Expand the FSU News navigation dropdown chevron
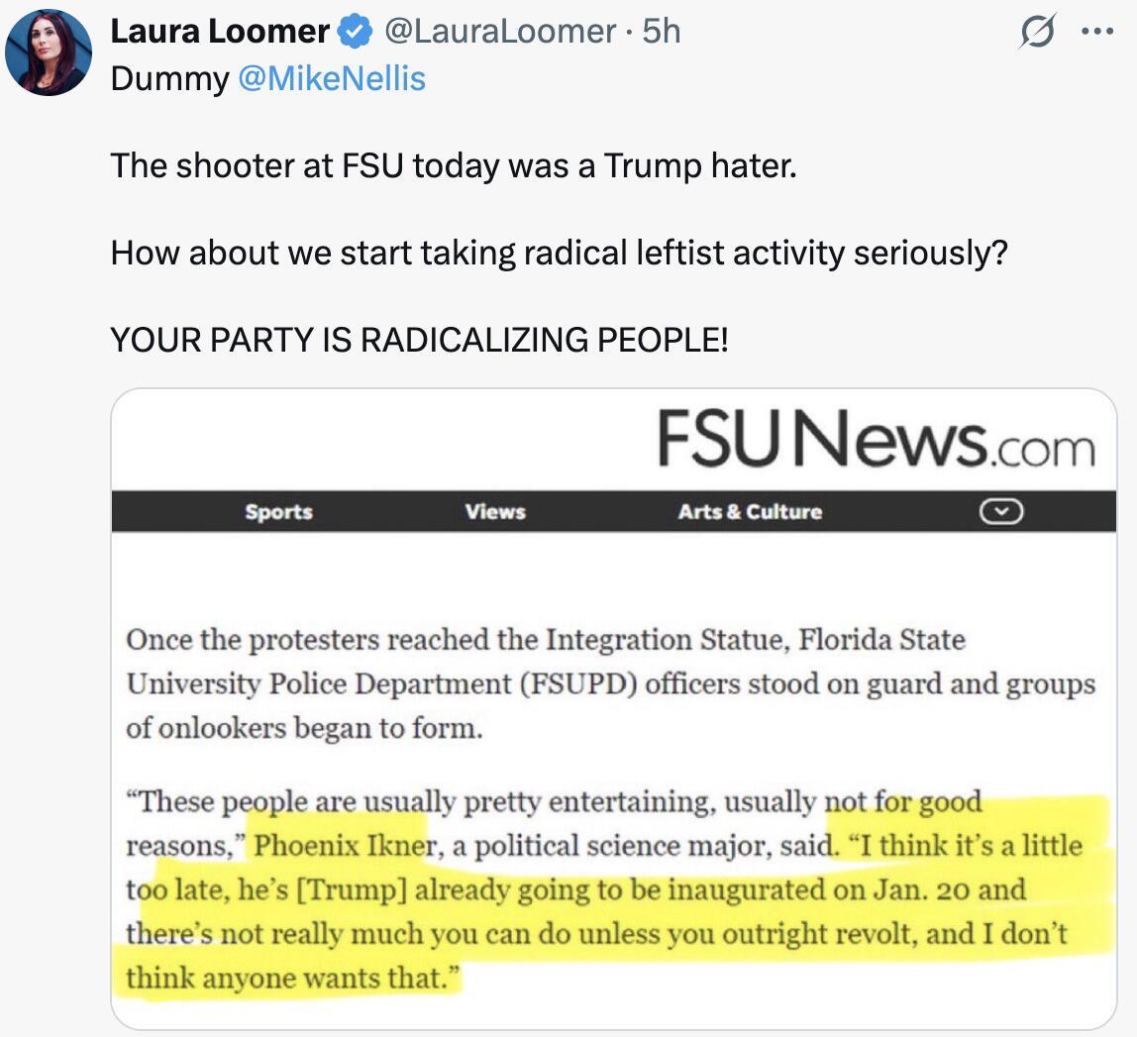 1000,511
